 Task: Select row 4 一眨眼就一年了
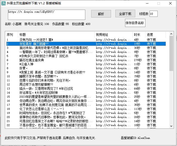point(86,52)
